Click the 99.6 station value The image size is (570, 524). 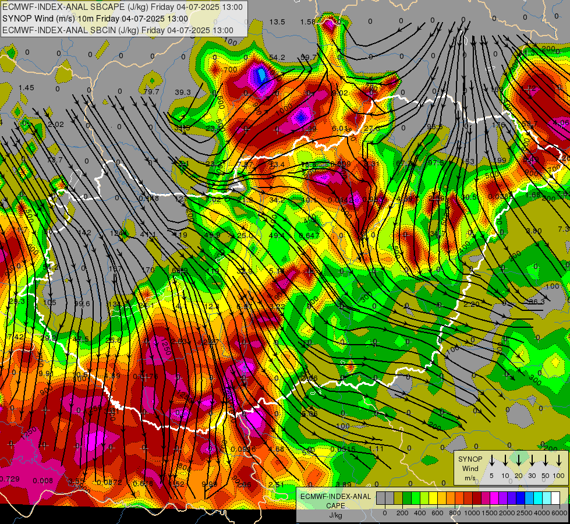tap(82, 304)
